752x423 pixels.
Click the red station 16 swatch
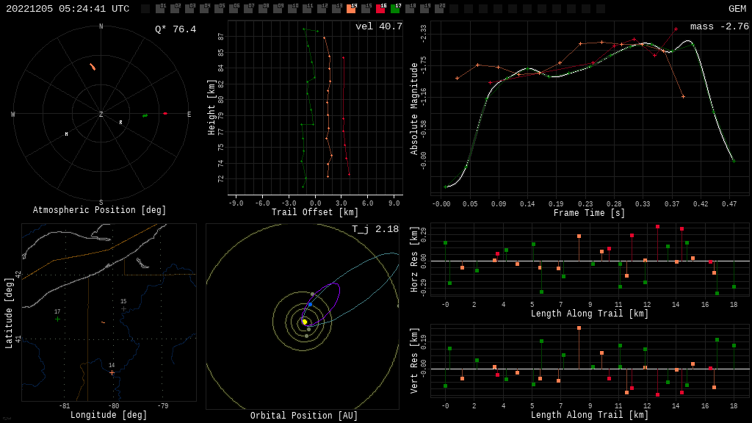380,8
